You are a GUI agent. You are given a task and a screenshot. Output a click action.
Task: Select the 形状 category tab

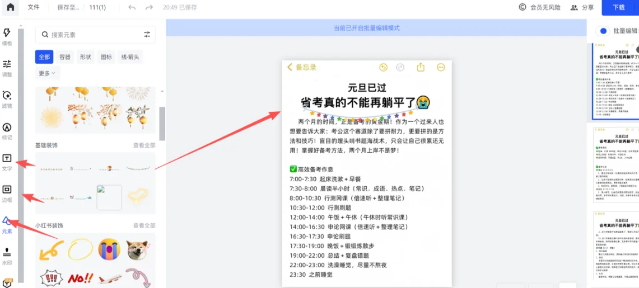tap(86, 58)
